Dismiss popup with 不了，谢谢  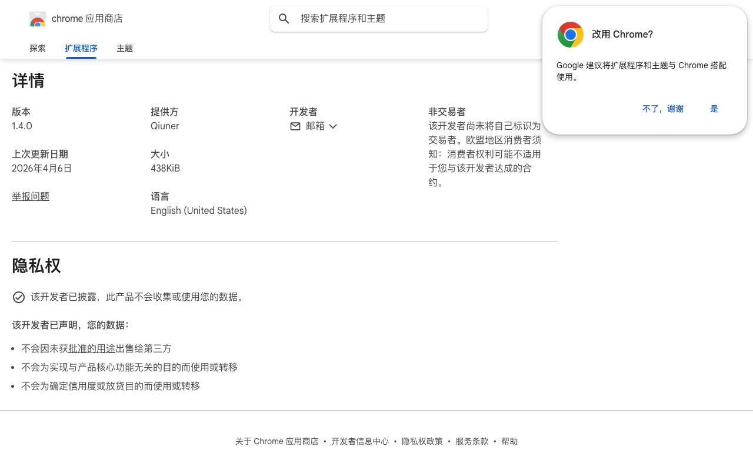pyautogui.click(x=663, y=109)
